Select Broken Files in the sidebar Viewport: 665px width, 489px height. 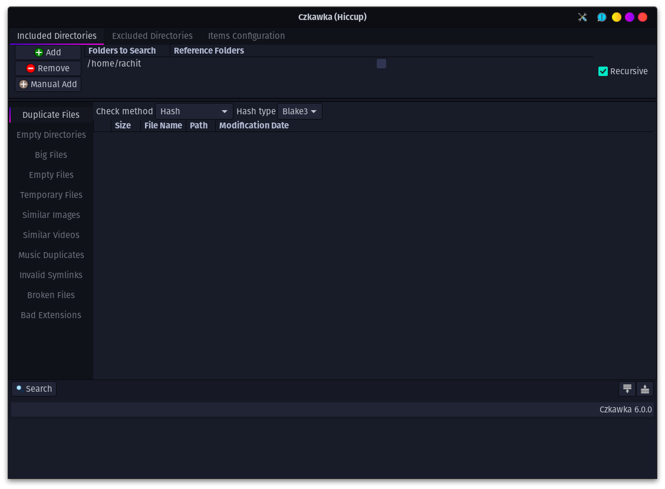coord(51,295)
